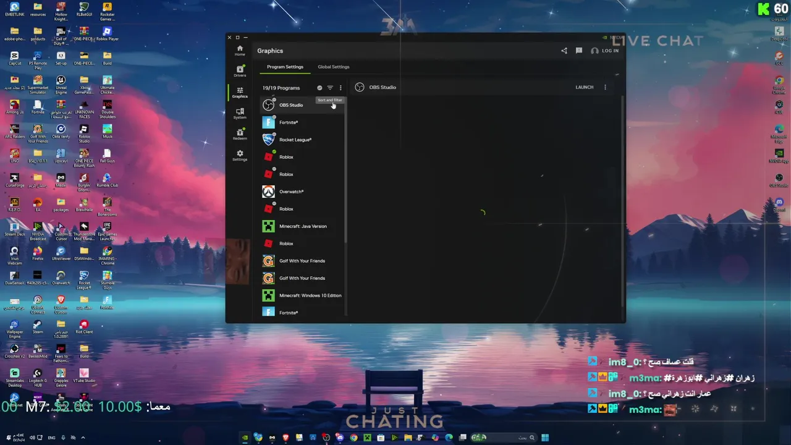Open the Firefox desktop shortcut

[x=38, y=254]
